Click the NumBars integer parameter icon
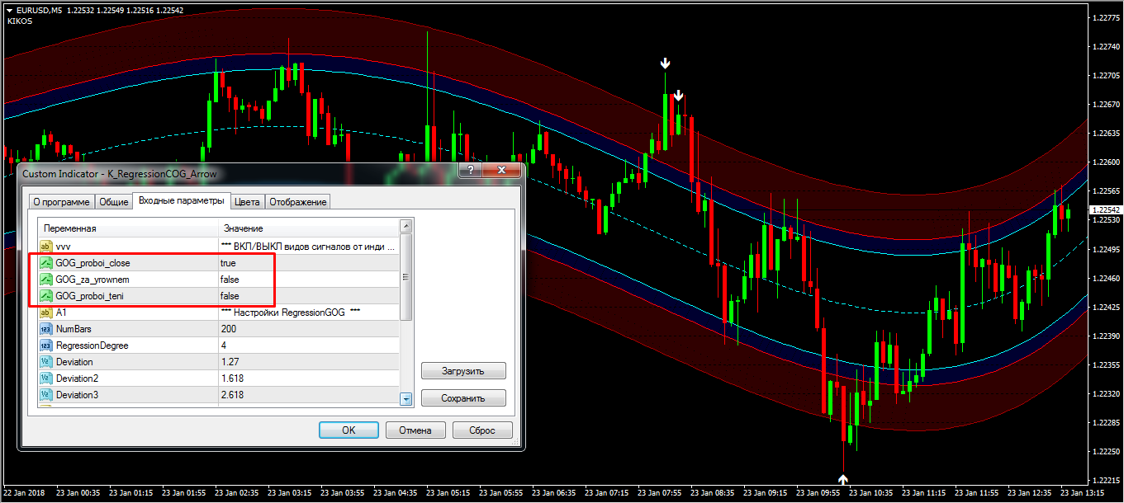The height and width of the screenshot is (503, 1124). (x=45, y=329)
